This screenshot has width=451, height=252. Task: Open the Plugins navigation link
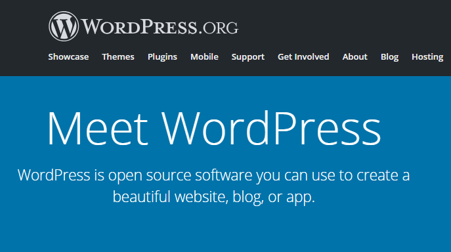(162, 57)
